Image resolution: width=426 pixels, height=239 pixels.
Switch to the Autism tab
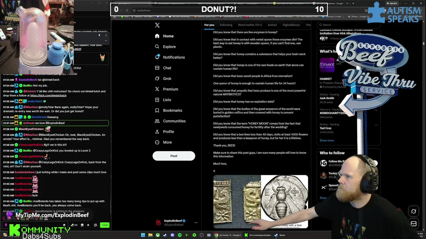[x=272, y=25]
